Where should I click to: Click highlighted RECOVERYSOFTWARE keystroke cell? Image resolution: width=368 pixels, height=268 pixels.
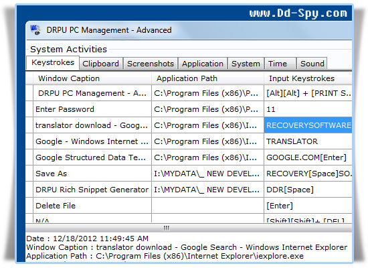pos(308,125)
